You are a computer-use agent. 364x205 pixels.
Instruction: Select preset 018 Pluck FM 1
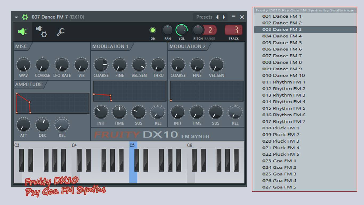pos(305,128)
